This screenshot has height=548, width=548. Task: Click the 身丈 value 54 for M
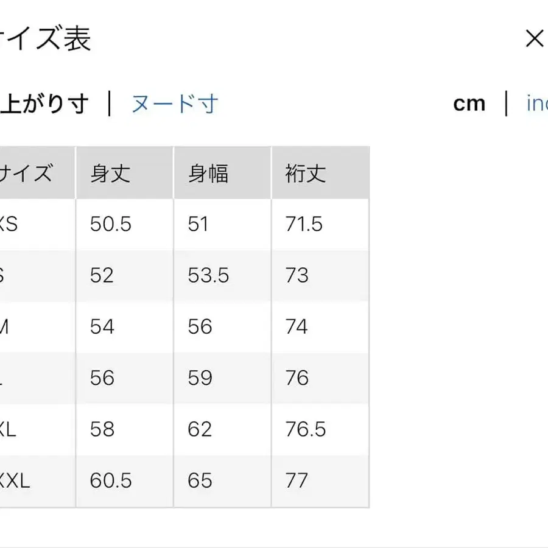click(102, 327)
